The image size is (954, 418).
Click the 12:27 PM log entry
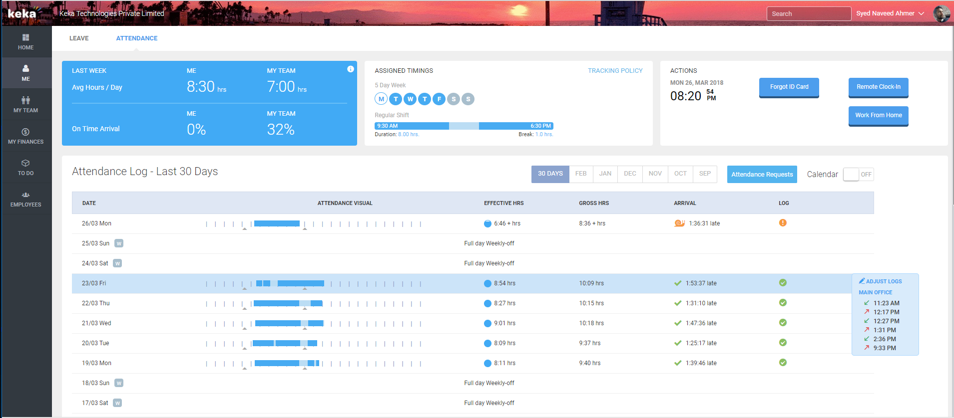[x=886, y=321]
